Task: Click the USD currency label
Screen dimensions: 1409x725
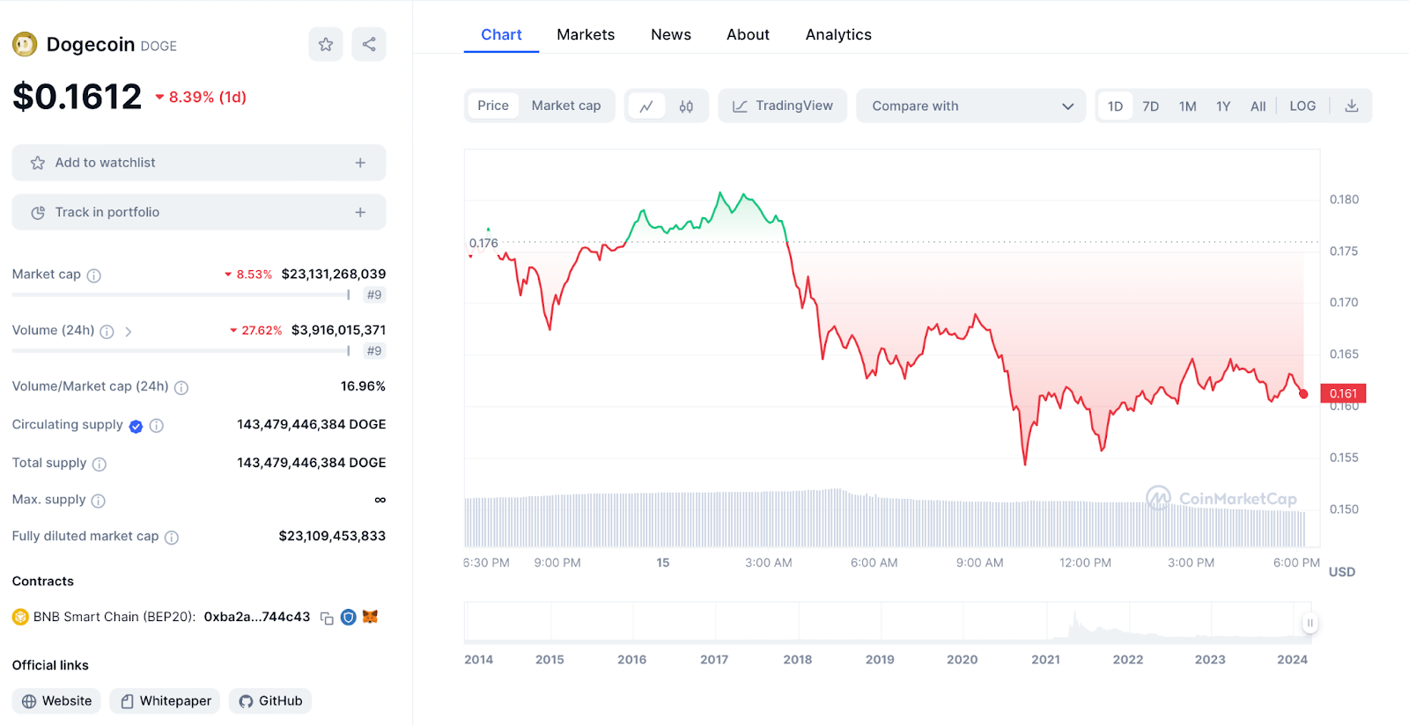Action: tap(1342, 572)
